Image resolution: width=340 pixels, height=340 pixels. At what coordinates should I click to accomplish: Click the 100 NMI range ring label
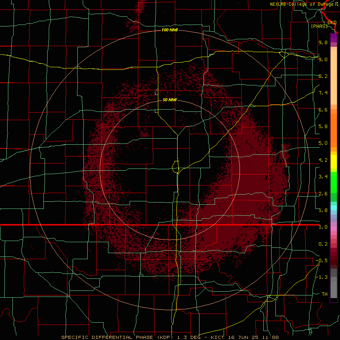(170, 30)
